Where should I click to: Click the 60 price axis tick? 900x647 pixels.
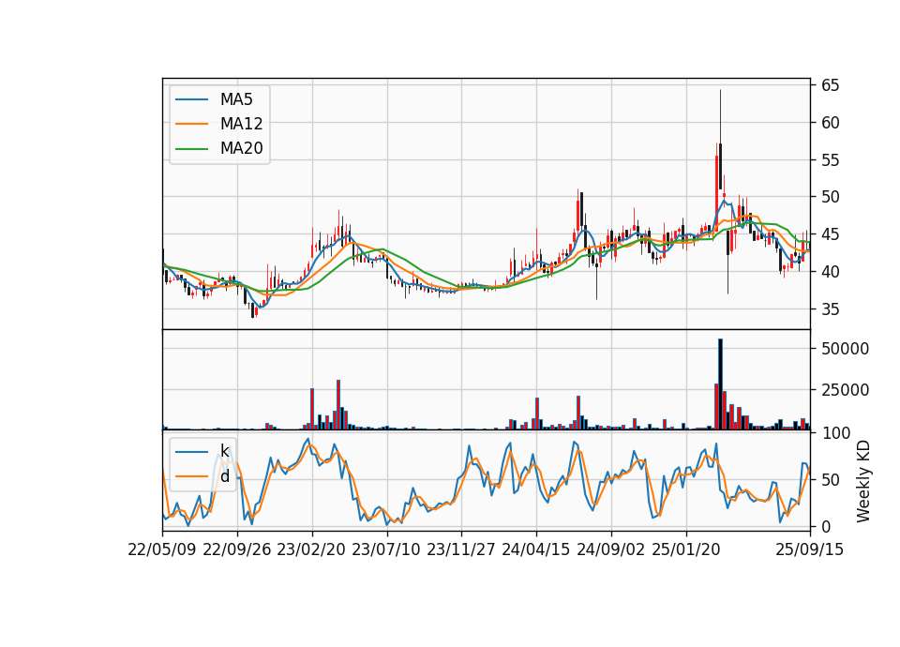point(830,122)
